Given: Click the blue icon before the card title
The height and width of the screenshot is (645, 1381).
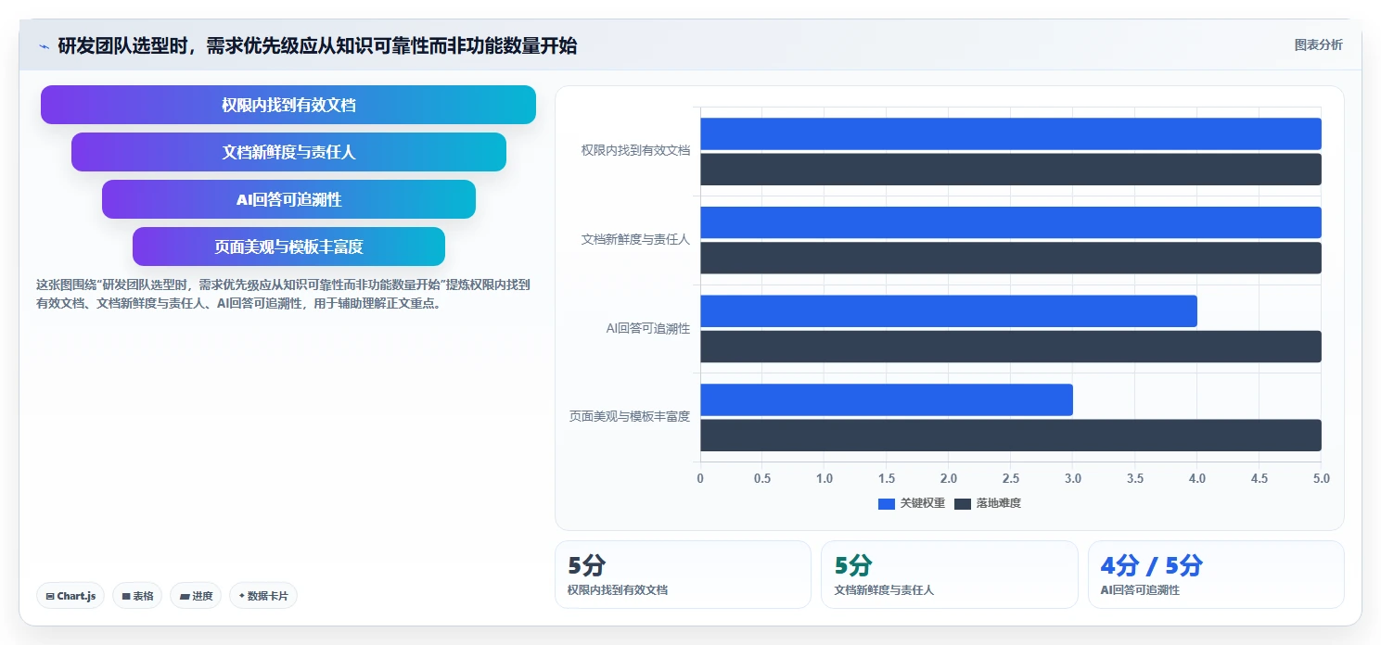Looking at the screenshot, I should [44, 46].
